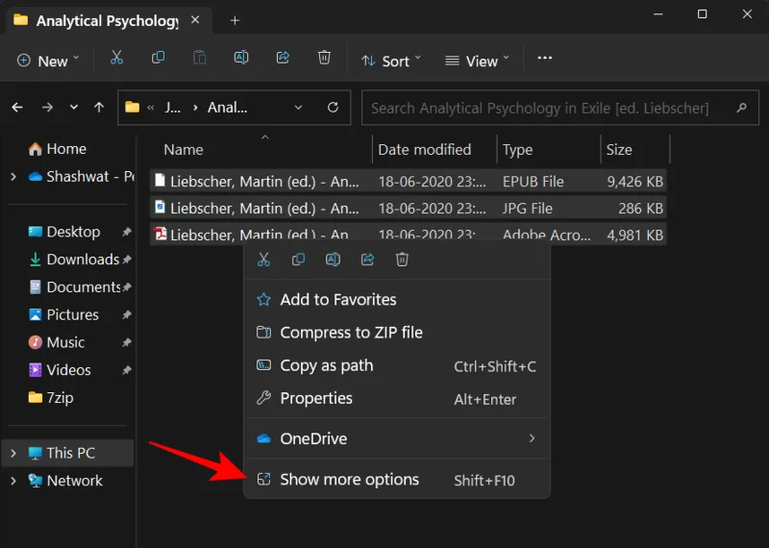Click the Delete trash icon in the top toolbar

pyautogui.click(x=324, y=58)
